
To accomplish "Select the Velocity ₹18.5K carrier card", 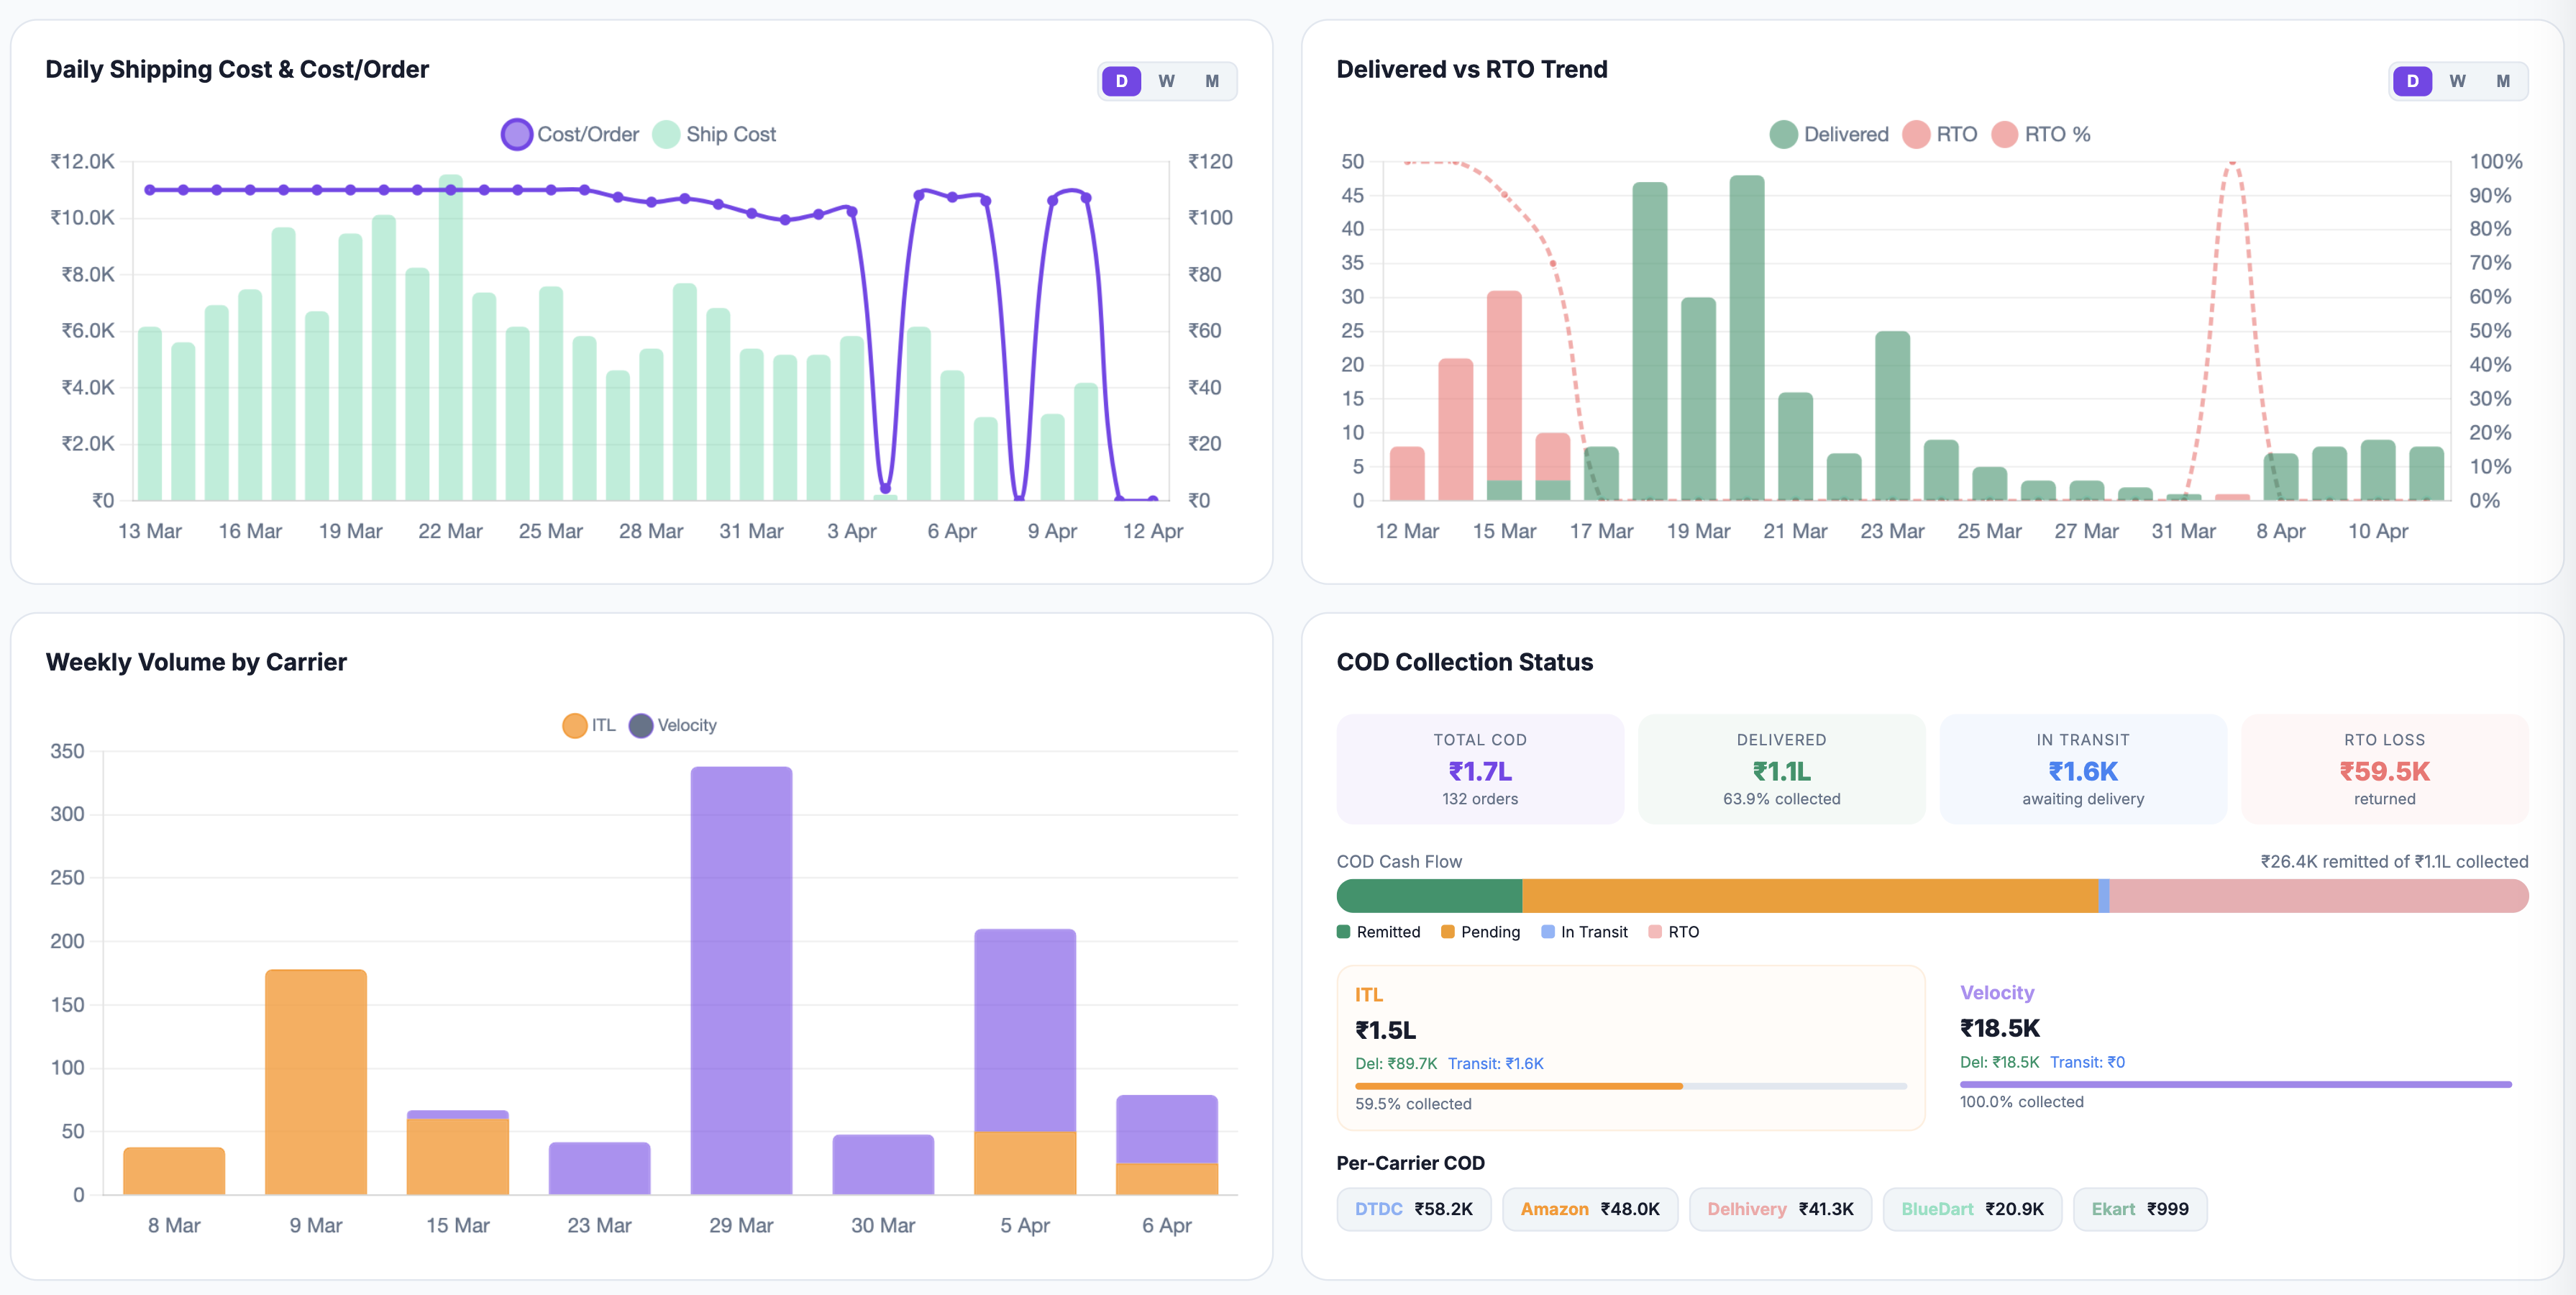I will pos(2236,1047).
